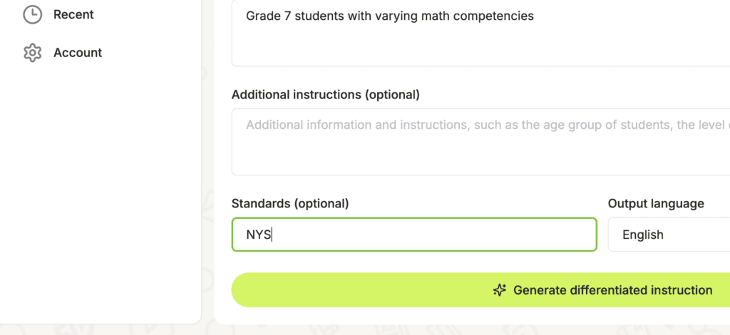Screen dimensions: 730x335
Task: Click the Additional instructions (optional) label
Action: 325,95
